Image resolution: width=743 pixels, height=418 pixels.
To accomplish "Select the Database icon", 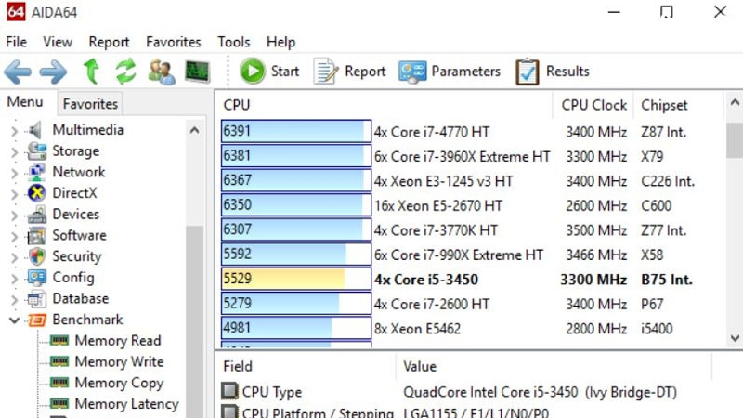I will coord(36,298).
